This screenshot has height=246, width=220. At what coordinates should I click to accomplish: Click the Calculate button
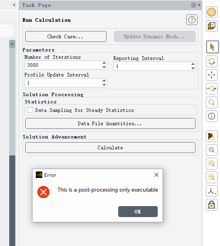point(110,147)
